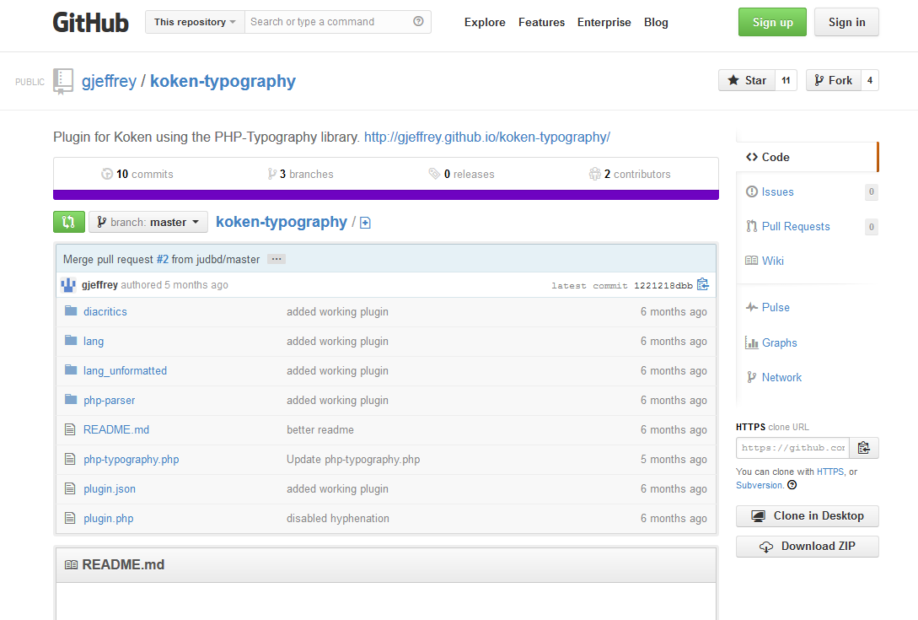
Task: Open the disabled hyphenation commit message
Action: tap(338, 519)
